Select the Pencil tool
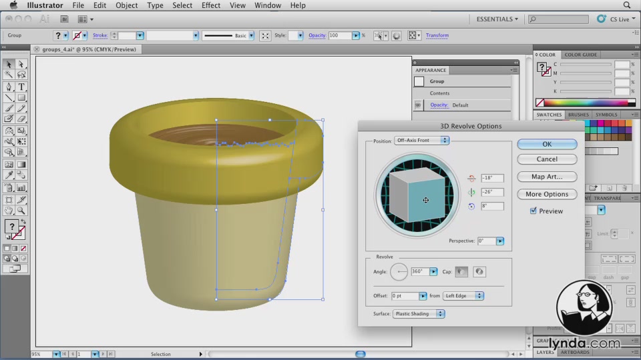This screenshot has width=641, height=360. coord(21,108)
